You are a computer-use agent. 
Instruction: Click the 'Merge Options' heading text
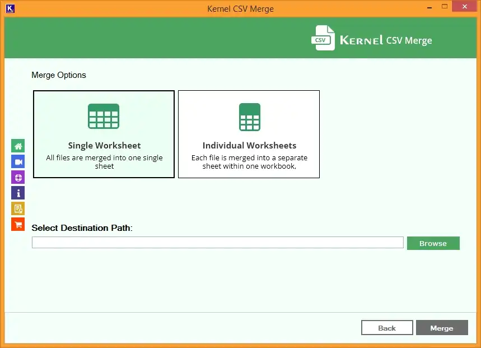tap(59, 75)
